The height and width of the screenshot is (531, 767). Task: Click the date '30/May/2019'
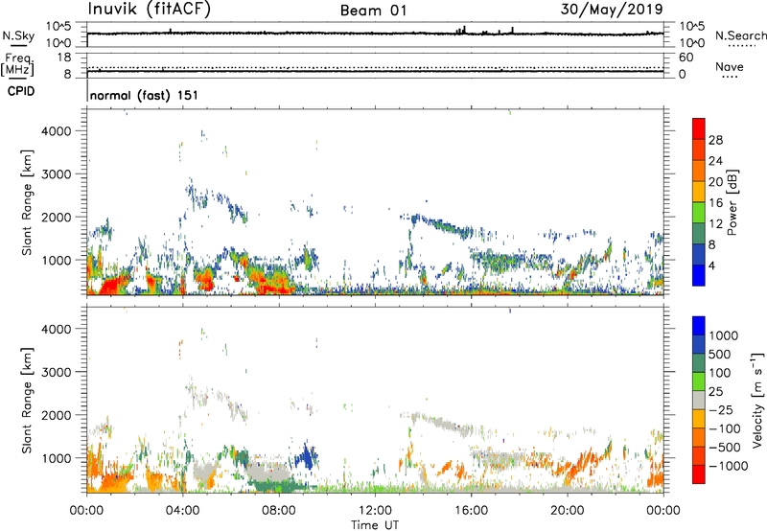coord(612,9)
